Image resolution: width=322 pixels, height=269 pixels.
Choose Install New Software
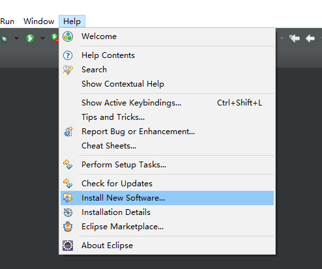[167, 198]
